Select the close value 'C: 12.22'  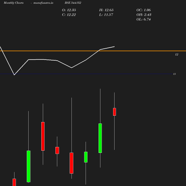click(69, 15)
